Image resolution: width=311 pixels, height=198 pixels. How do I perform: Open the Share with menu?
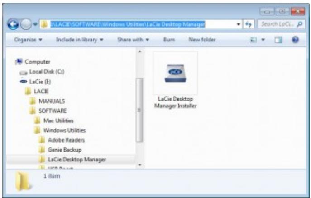coord(133,40)
